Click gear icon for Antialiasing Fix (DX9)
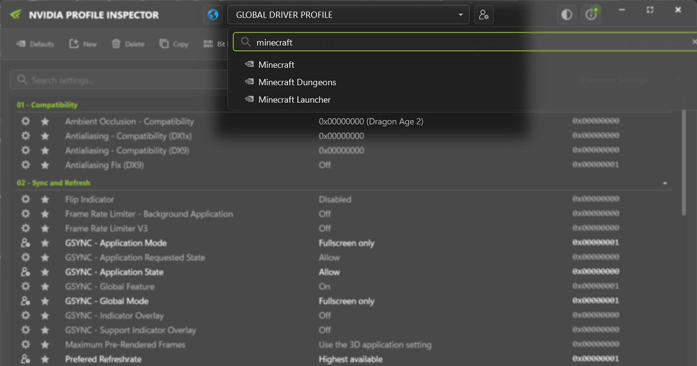Viewport: 697px width, 366px height. [x=25, y=165]
